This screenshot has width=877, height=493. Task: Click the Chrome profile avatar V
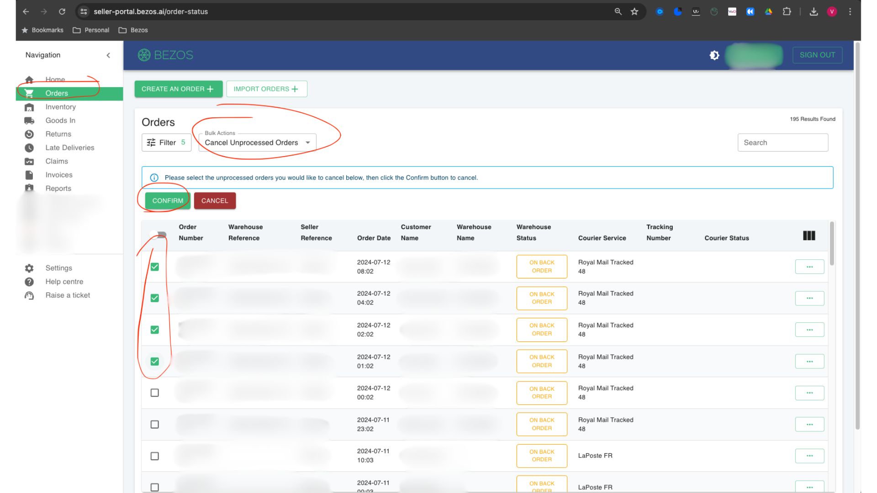tap(832, 12)
